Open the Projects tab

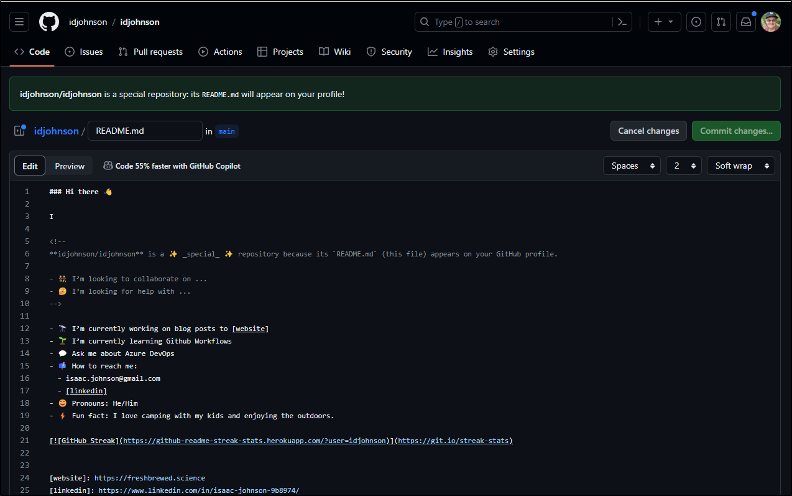pos(280,52)
